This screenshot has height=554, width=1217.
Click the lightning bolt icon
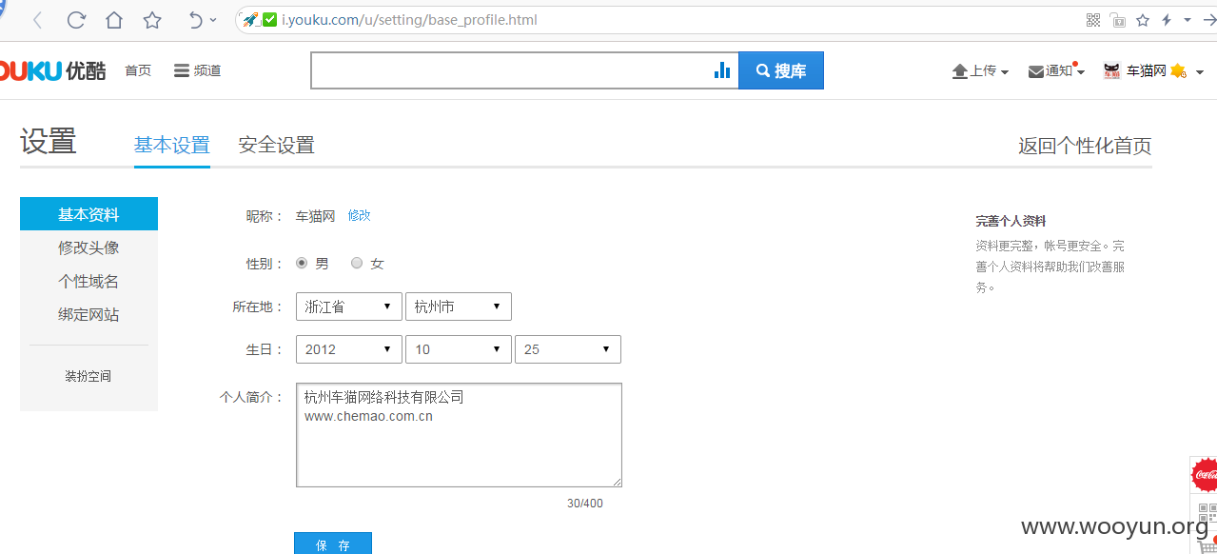pyautogui.click(x=1167, y=20)
